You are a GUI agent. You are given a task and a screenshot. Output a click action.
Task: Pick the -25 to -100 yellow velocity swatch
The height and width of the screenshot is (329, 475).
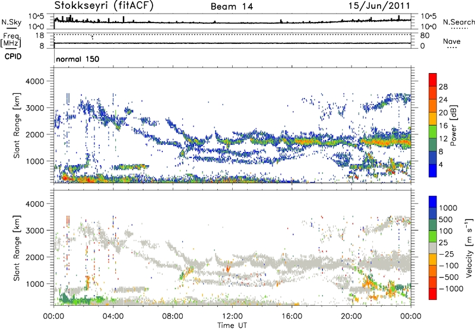(433, 260)
